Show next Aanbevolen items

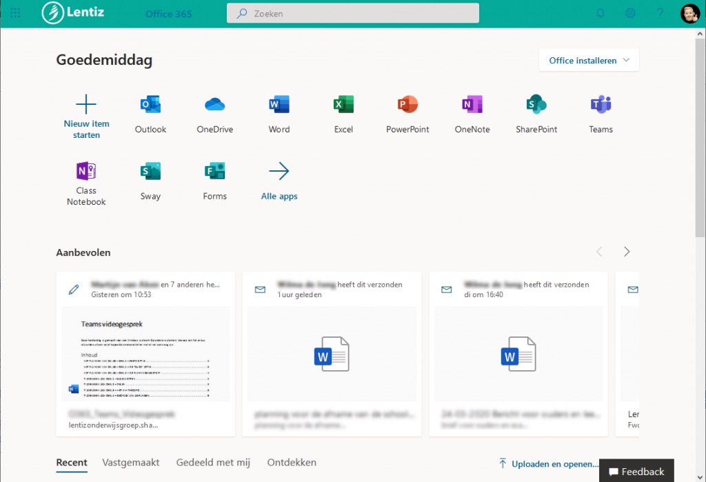point(627,252)
